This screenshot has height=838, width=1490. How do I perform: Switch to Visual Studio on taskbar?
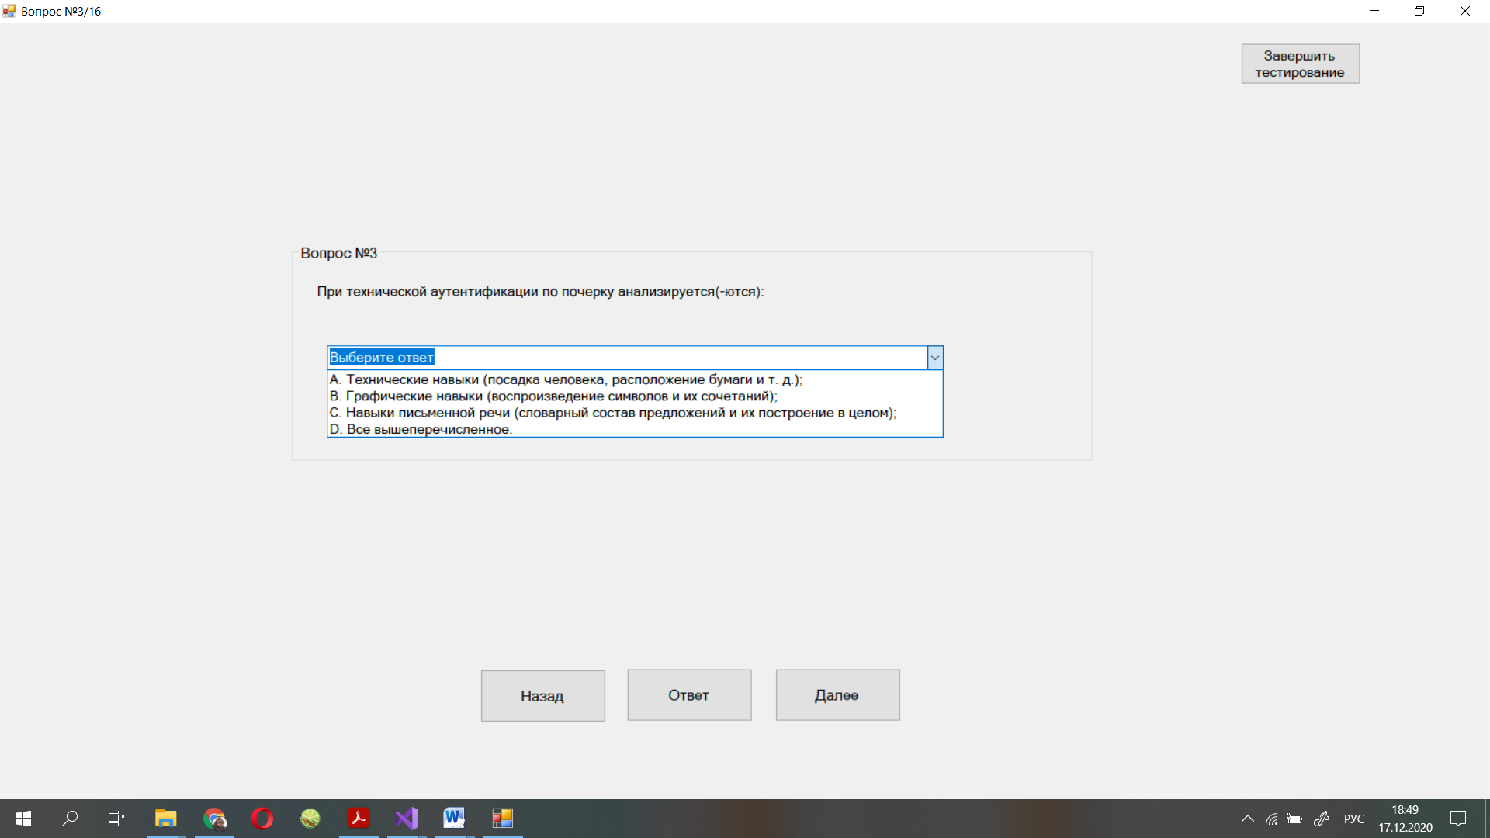(x=407, y=819)
